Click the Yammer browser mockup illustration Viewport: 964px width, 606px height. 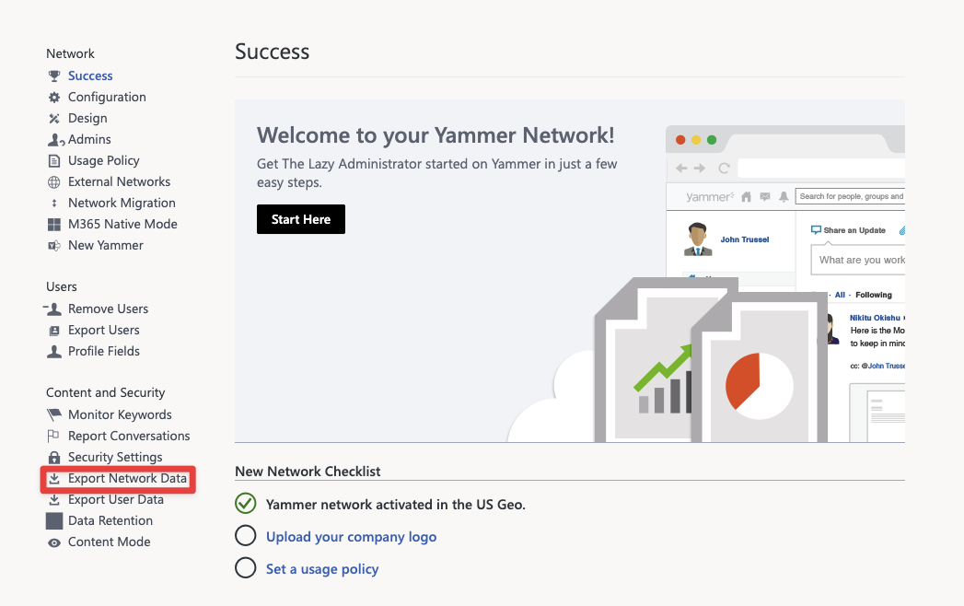pyautogui.click(x=785, y=284)
